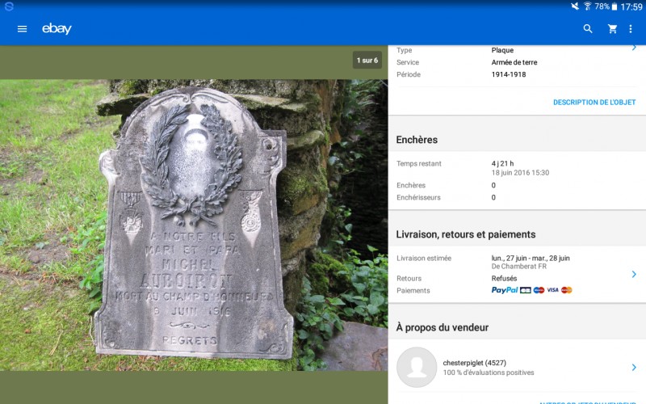This screenshot has height=404, width=646.
Task: Tap the Maestro payment logo
Action: 539,290
